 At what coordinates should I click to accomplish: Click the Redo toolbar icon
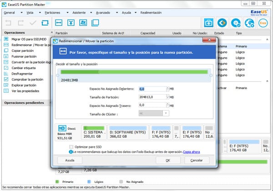(x=21, y=23)
